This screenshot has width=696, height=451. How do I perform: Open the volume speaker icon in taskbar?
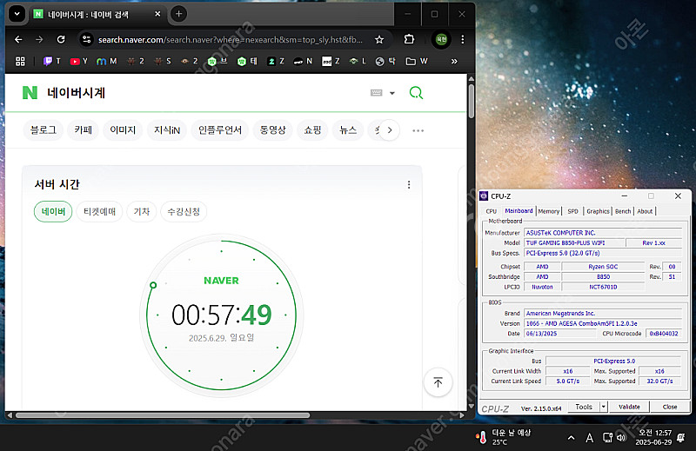click(621, 438)
